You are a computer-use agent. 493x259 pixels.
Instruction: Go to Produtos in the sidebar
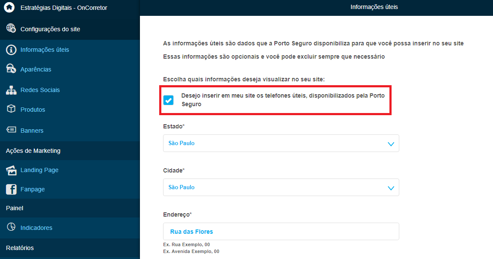tap(33, 110)
